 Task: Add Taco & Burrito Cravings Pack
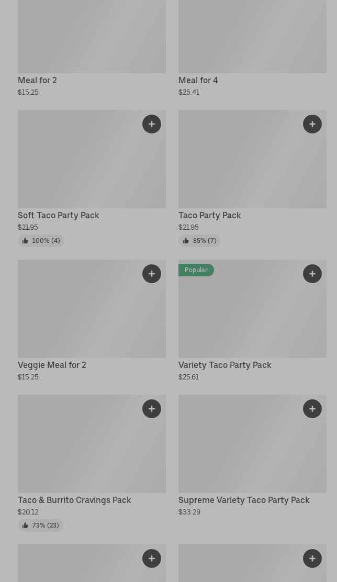[x=152, y=409]
